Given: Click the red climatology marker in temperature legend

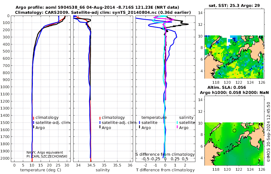Looking at the screenshot, I should [x=33, y=118].
